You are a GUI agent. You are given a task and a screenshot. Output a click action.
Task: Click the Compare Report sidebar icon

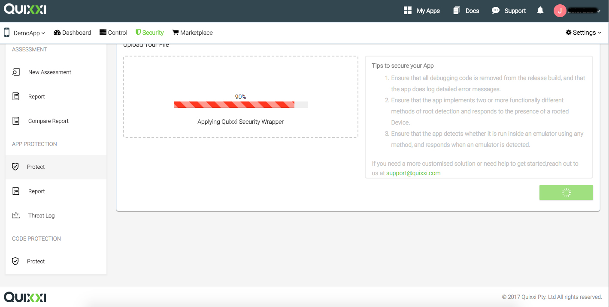(16, 121)
